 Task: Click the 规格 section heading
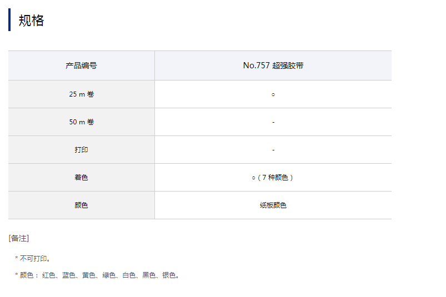(31, 21)
